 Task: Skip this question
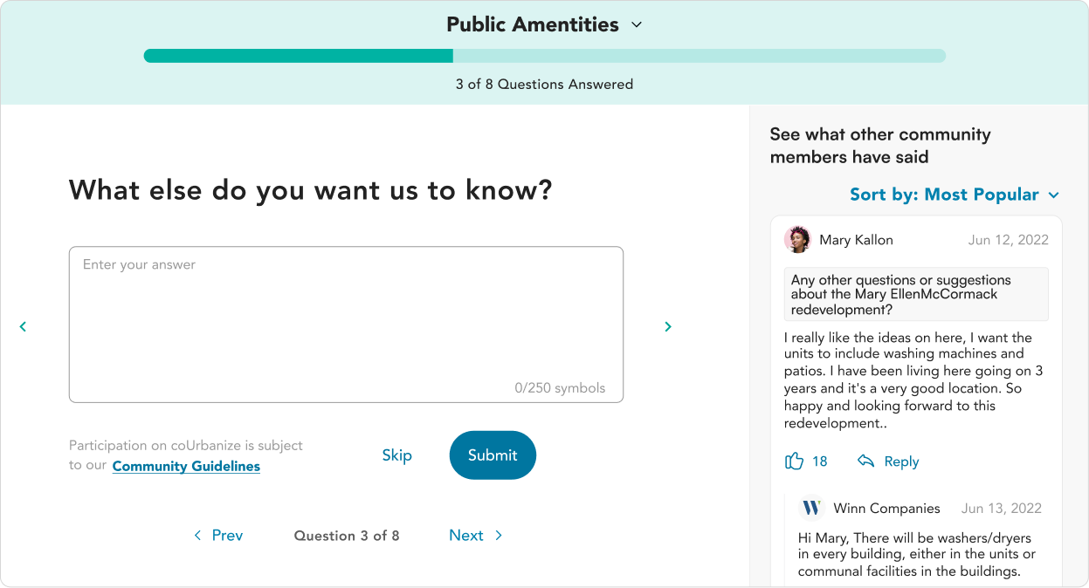[396, 455]
